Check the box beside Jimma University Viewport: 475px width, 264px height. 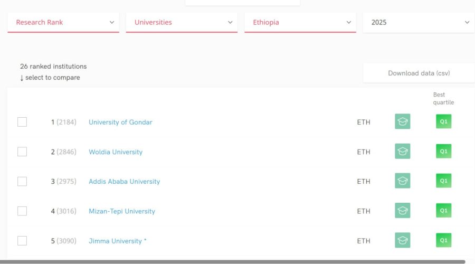(x=22, y=241)
